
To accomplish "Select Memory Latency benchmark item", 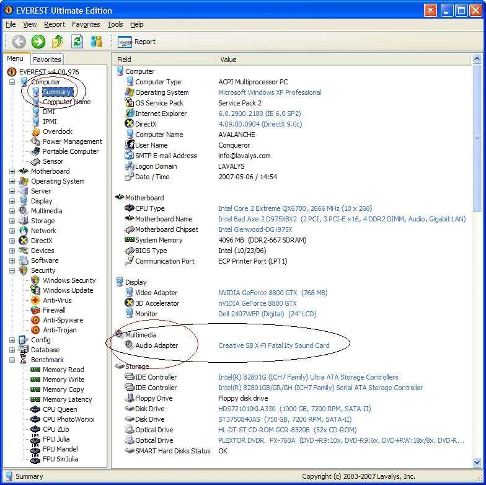I will 67,399.
